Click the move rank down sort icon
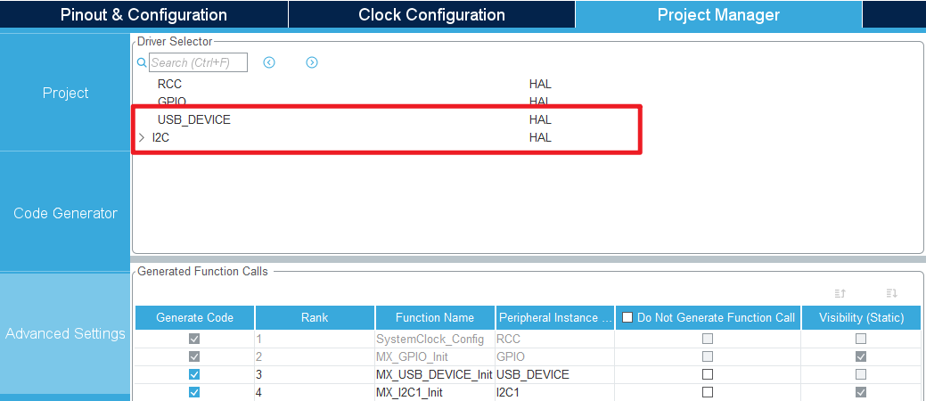The height and width of the screenshot is (401, 926). 891,293
